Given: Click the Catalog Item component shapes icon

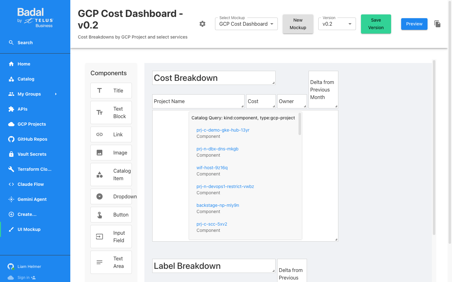Looking at the screenshot, I should pyautogui.click(x=100, y=175).
